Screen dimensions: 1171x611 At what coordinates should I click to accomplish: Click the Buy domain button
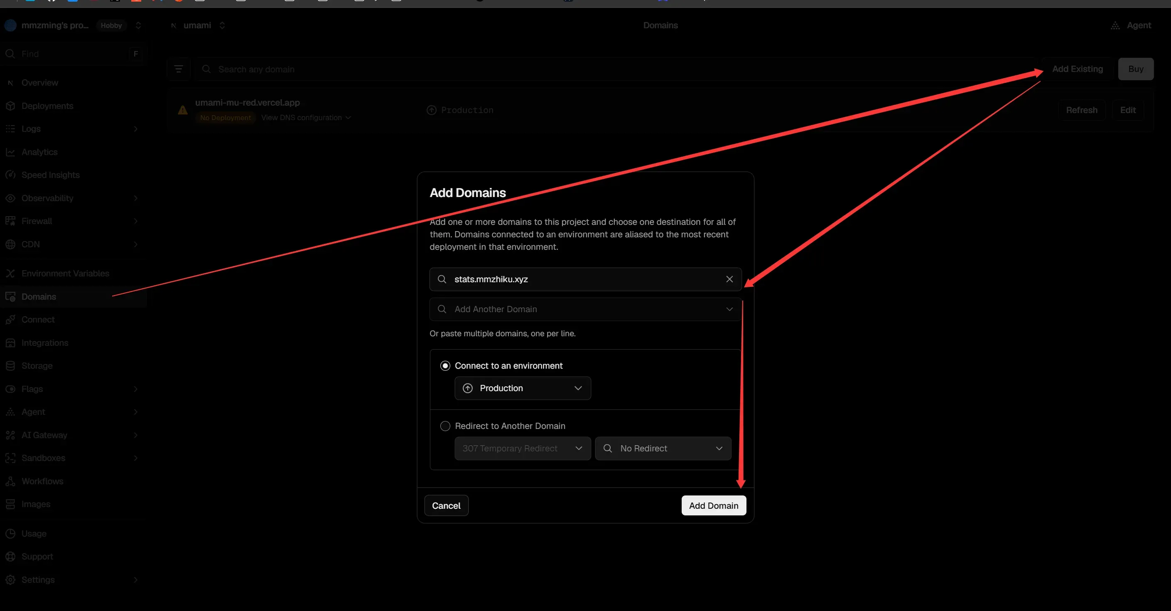click(1136, 69)
